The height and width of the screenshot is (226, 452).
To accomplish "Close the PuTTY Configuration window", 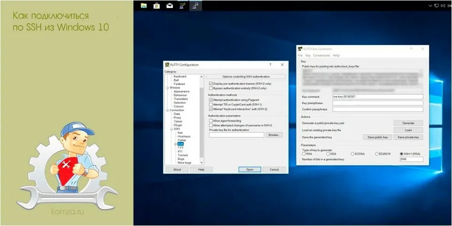I will [282, 65].
